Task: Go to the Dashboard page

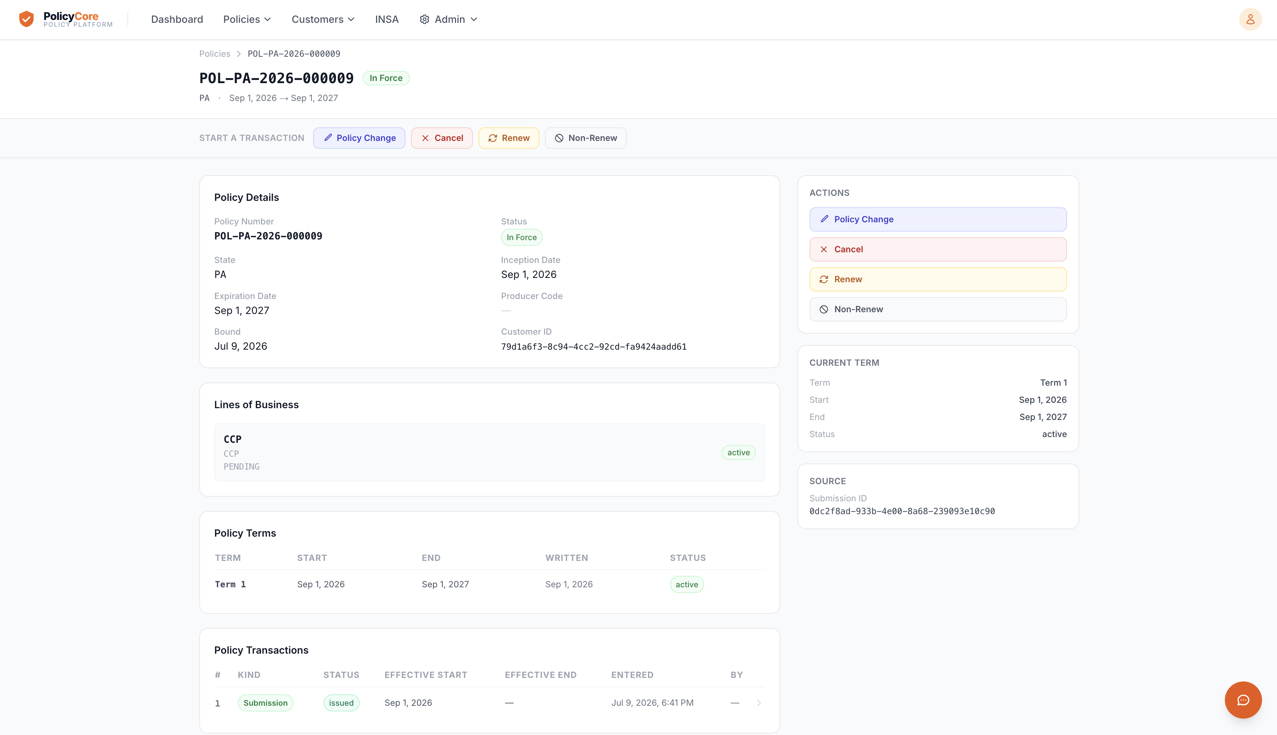Action: (x=177, y=19)
